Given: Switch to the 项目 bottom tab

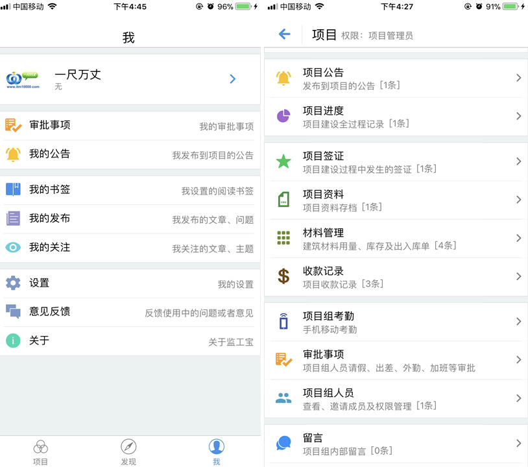Looking at the screenshot, I should (40, 452).
